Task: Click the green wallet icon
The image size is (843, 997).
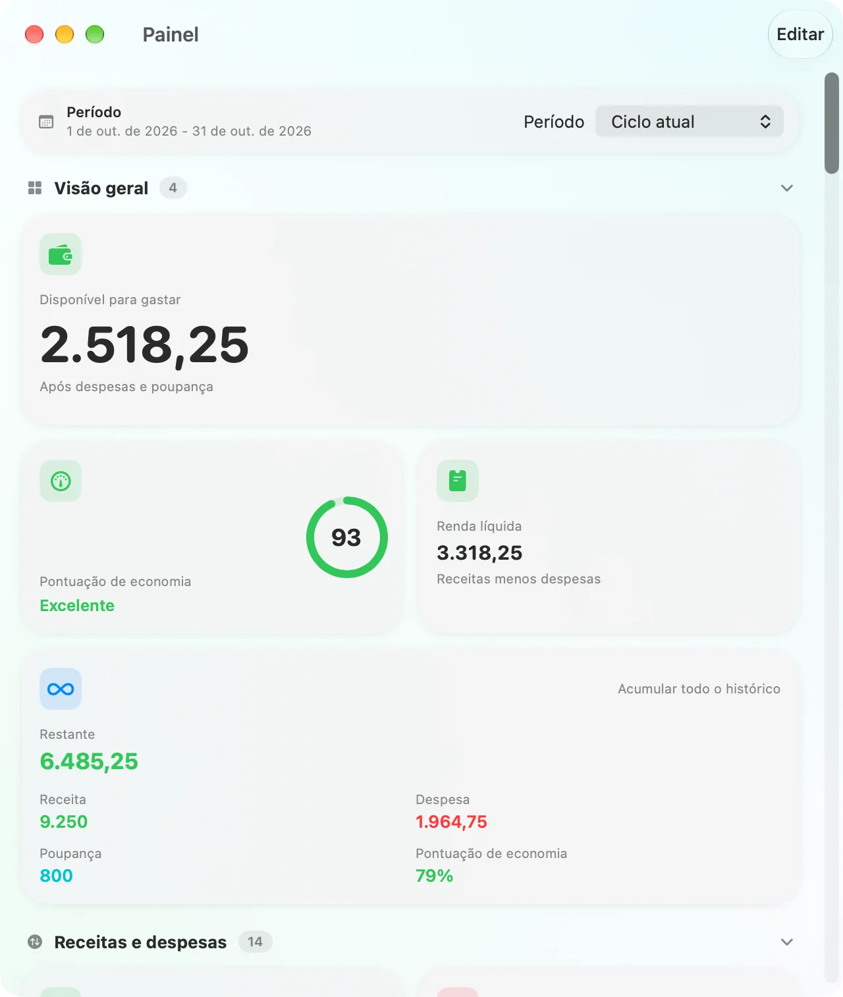Action: click(61, 254)
